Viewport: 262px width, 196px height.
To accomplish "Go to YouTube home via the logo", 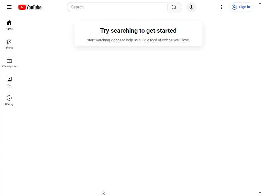I will tap(30, 7).
